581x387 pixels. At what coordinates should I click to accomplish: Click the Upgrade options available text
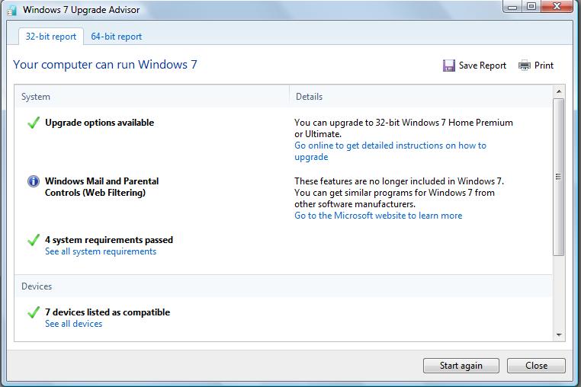pyautogui.click(x=99, y=123)
